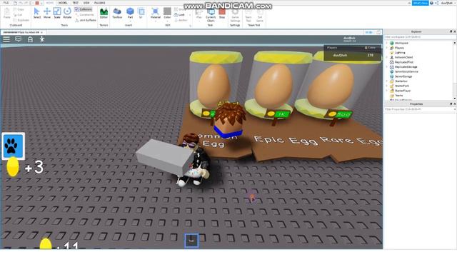
Task: Select the hotbar tool slot in-game
Action: click(x=191, y=241)
